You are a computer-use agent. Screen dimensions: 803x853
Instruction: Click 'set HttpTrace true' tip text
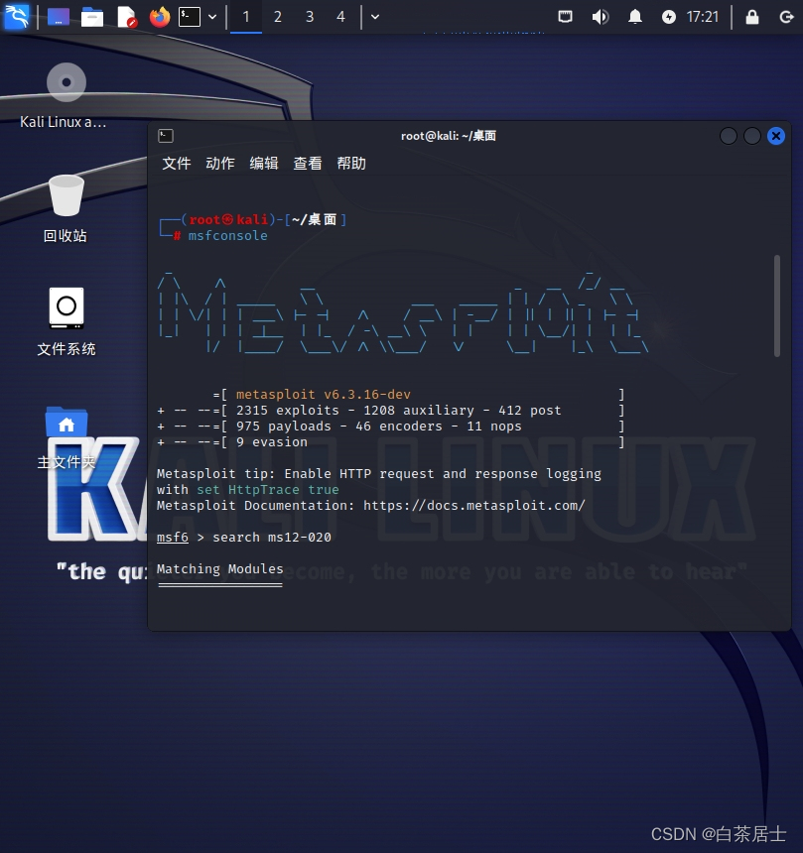point(268,490)
